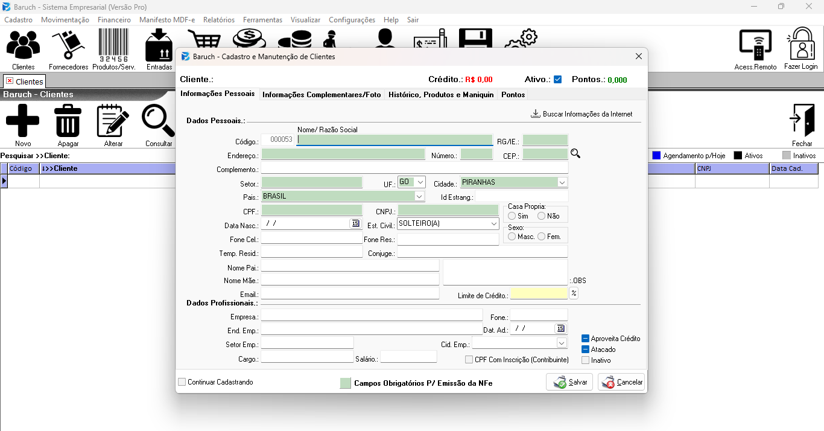
Task: Expand the UF dropdown showing GO
Action: [412, 182]
